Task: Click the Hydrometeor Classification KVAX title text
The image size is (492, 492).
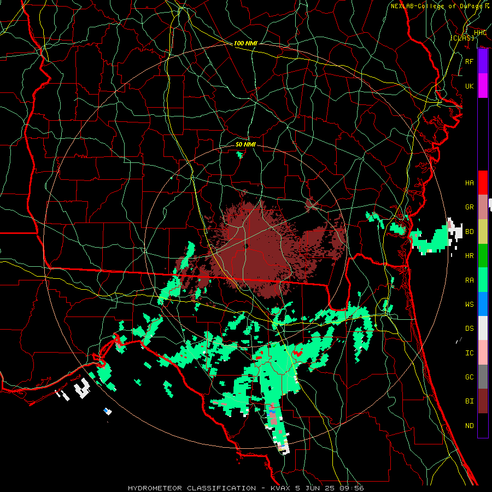Action: click(x=246, y=488)
